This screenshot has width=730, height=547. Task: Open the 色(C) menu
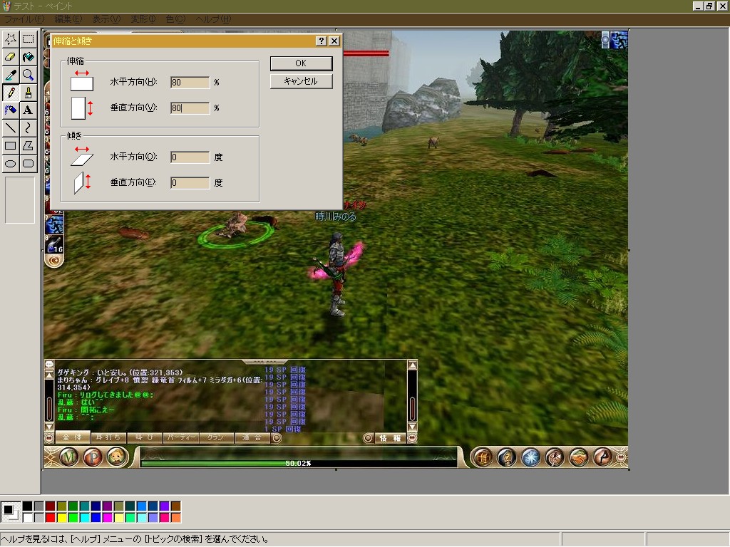click(175, 19)
